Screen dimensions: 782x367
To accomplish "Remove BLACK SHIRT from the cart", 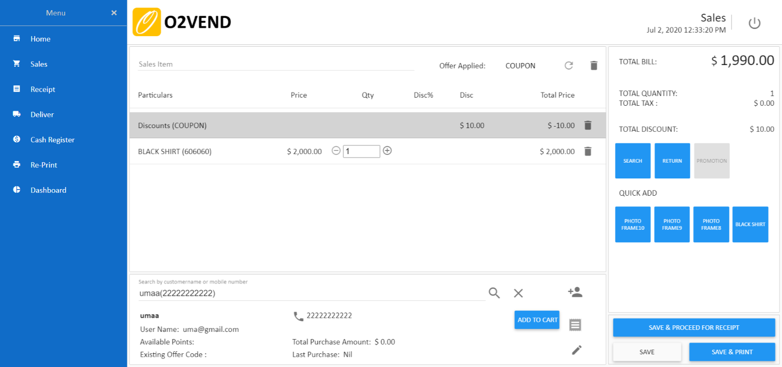I will pyautogui.click(x=588, y=151).
